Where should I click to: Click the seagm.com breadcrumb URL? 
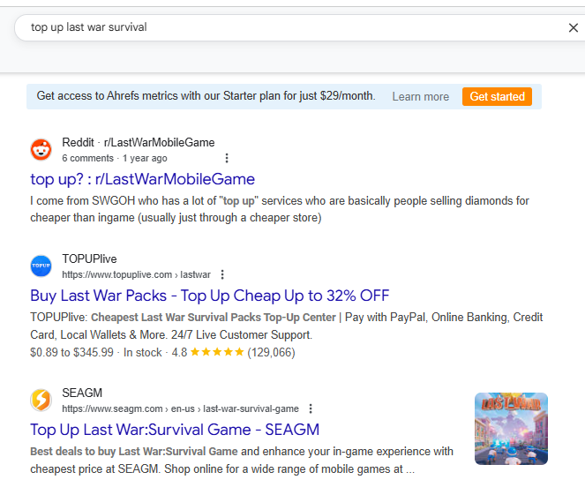coord(180,408)
